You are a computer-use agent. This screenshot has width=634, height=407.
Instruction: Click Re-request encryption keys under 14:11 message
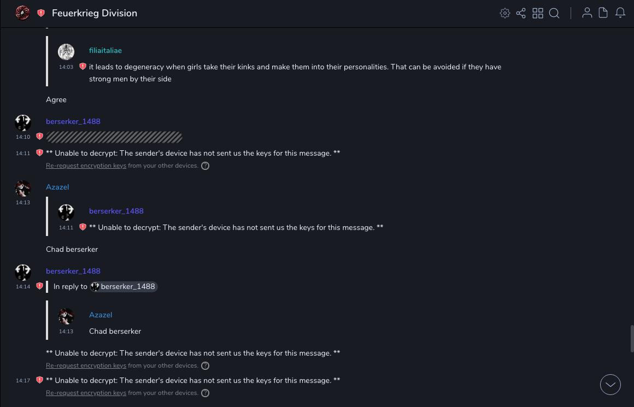click(86, 166)
